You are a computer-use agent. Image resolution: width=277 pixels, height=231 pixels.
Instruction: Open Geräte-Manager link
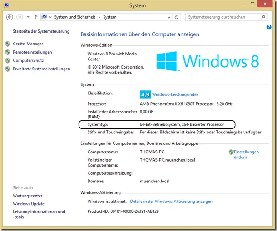coord(28,44)
